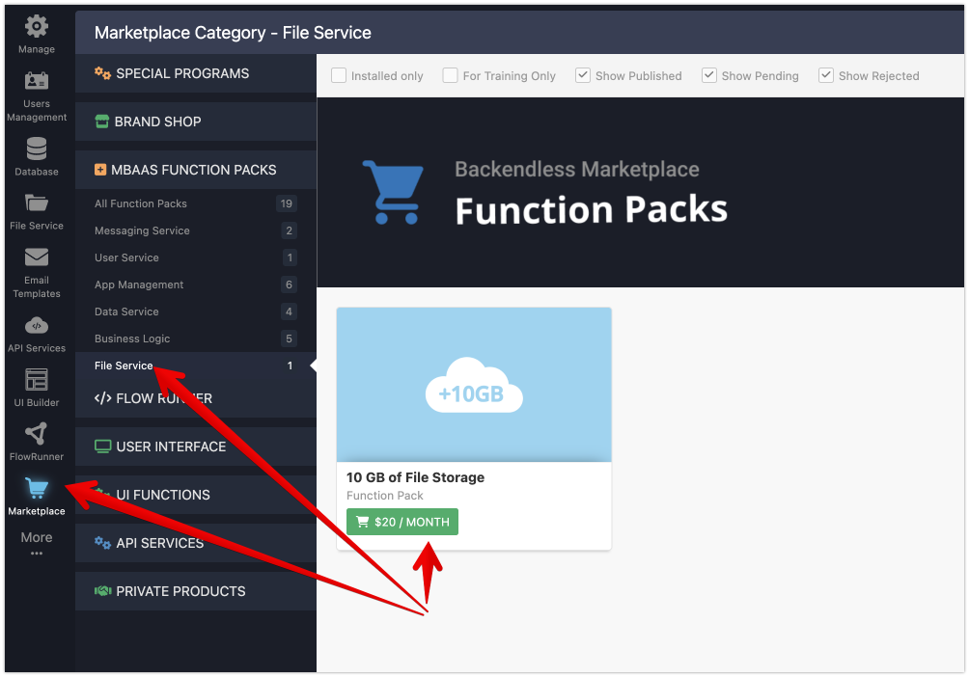Uncheck the Show Published checkbox
Viewport: 969px width, 677px height.
(x=583, y=75)
